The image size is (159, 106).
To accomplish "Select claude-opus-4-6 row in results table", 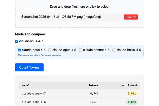I will [x=79, y=102].
